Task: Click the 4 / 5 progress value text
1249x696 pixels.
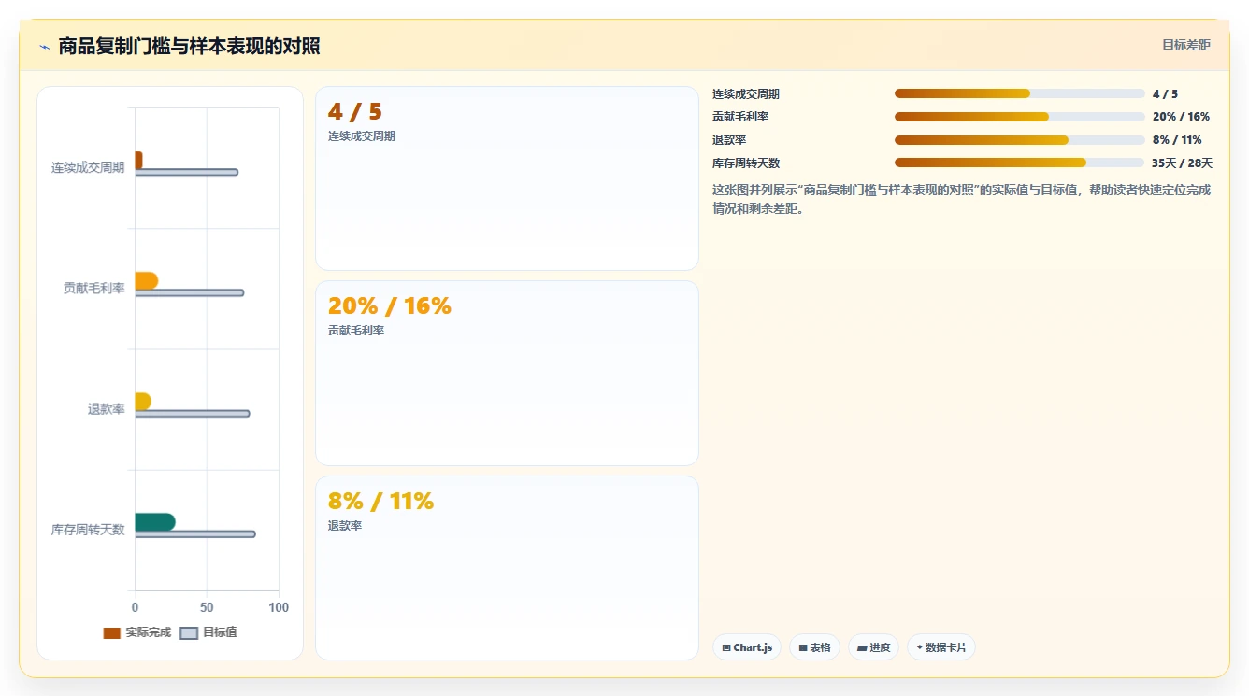Action: point(1165,93)
